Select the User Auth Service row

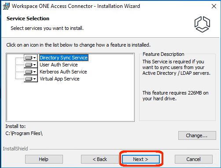click(59, 65)
